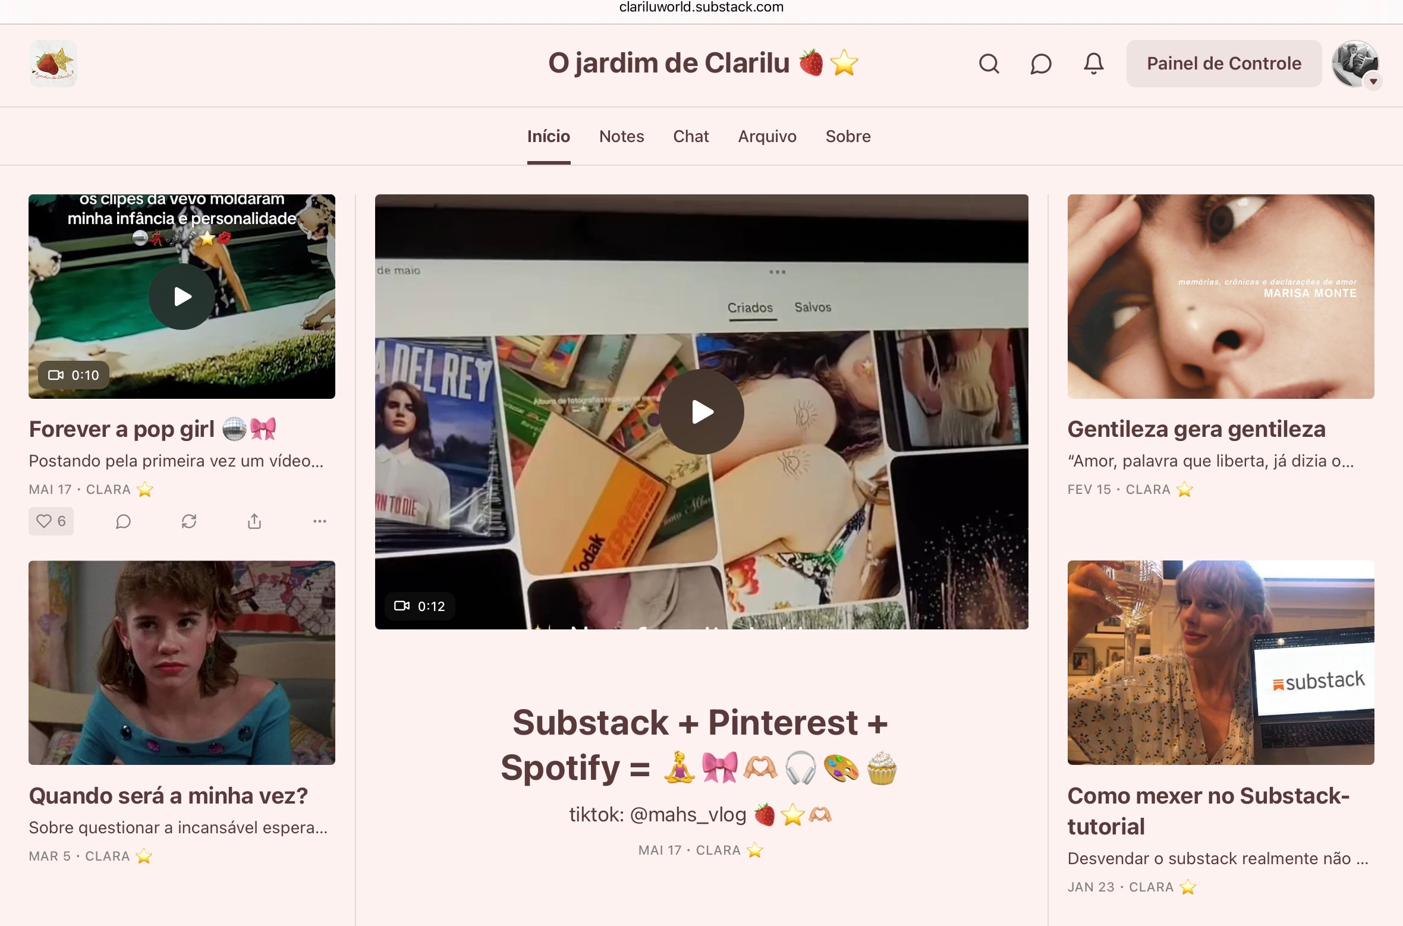Image resolution: width=1403 pixels, height=926 pixels.
Task: Open the Painel de Controle
Action: click(x=1223, y=63)
